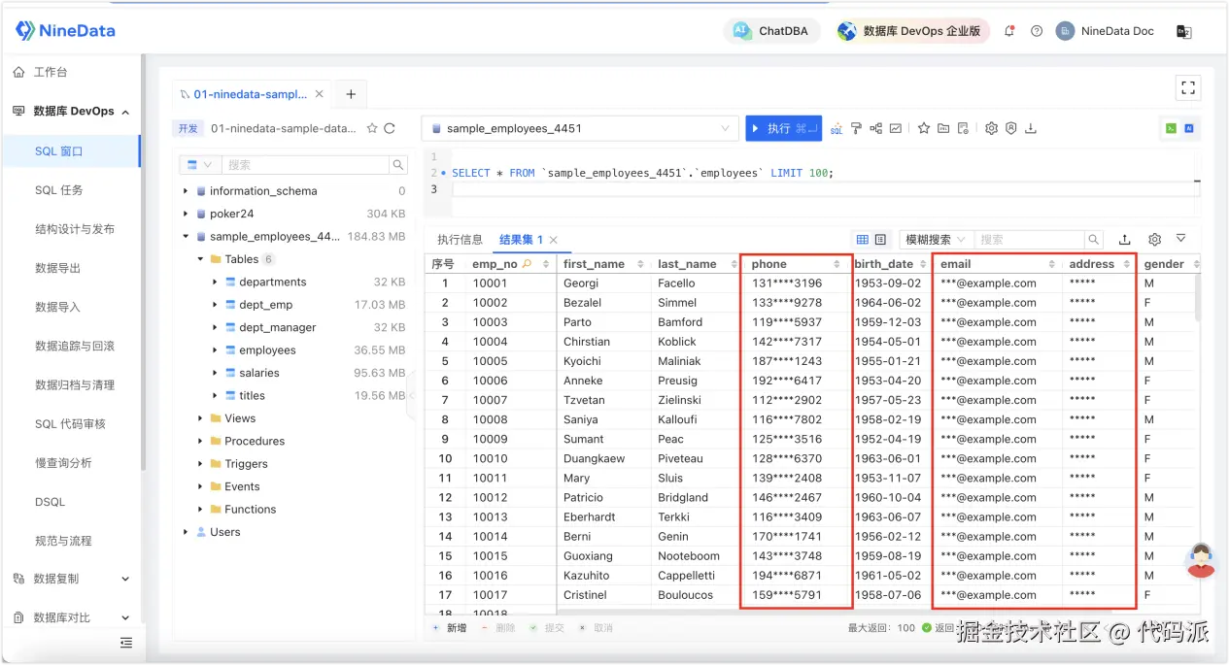Open the SQL 任务 menu item

[x=59, y=190]
